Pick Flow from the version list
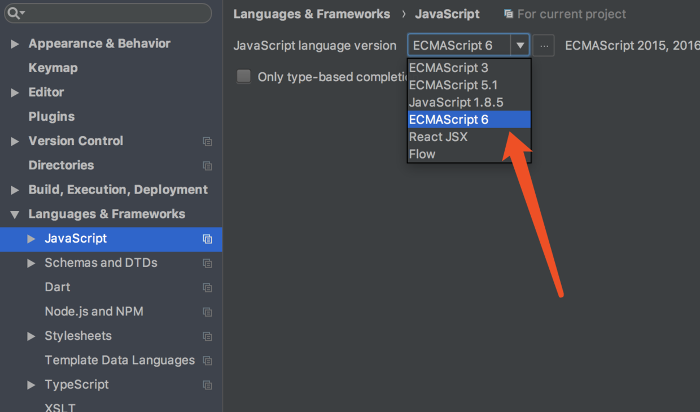The width and height of the screenshot is (700, 412). (x=422, y=154)
